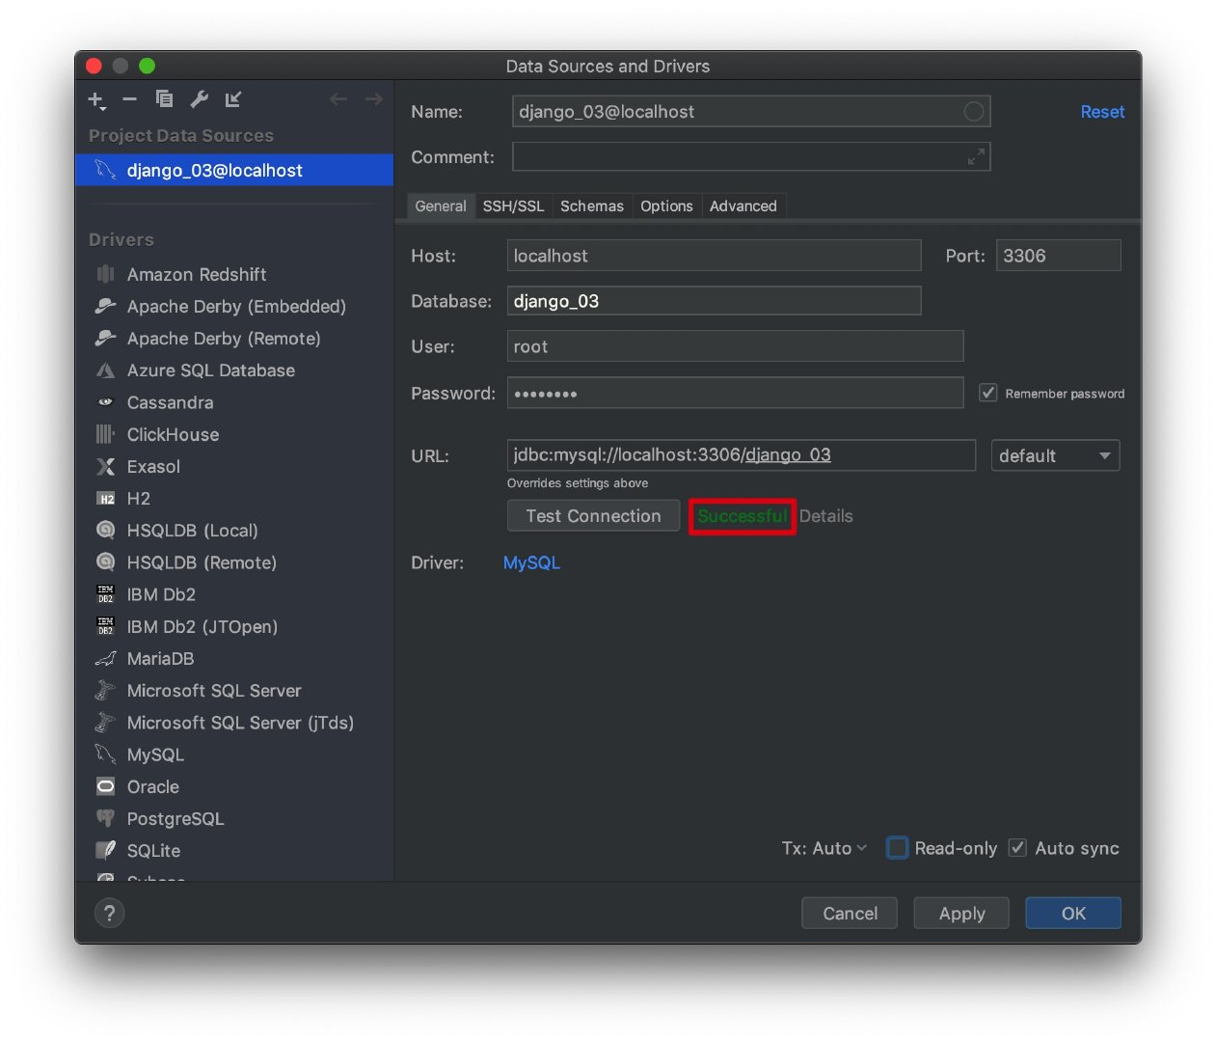Open the Schemas tab
Screen dimensions: 1216x1042
(592, 206)
